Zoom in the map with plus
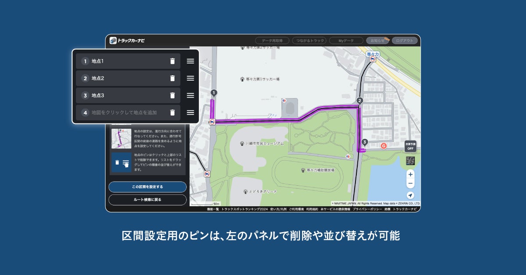This screenshot has width=526, height=275. pyautogui.click(x=410, y=174)
